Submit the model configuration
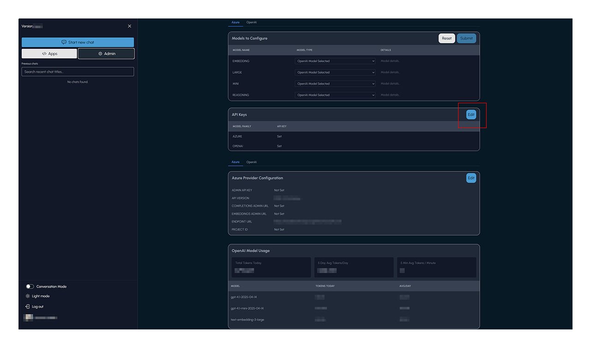The height and width of the screenshot is (348, 591). (466, 38)
